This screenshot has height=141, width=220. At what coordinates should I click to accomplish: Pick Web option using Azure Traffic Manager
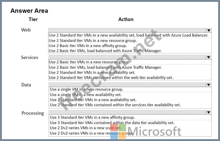tap(105, 51)
